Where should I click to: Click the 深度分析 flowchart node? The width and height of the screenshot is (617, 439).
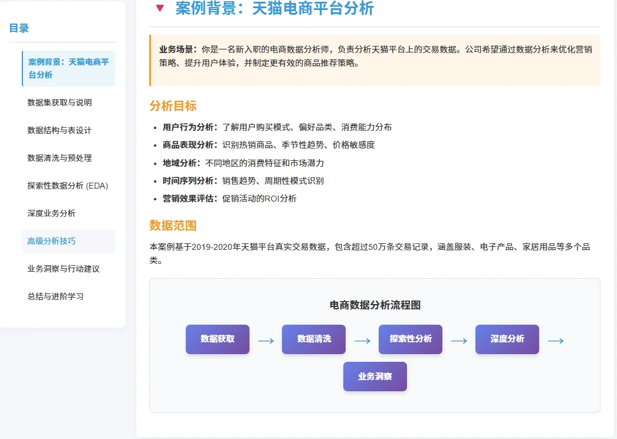click(506, 339)
